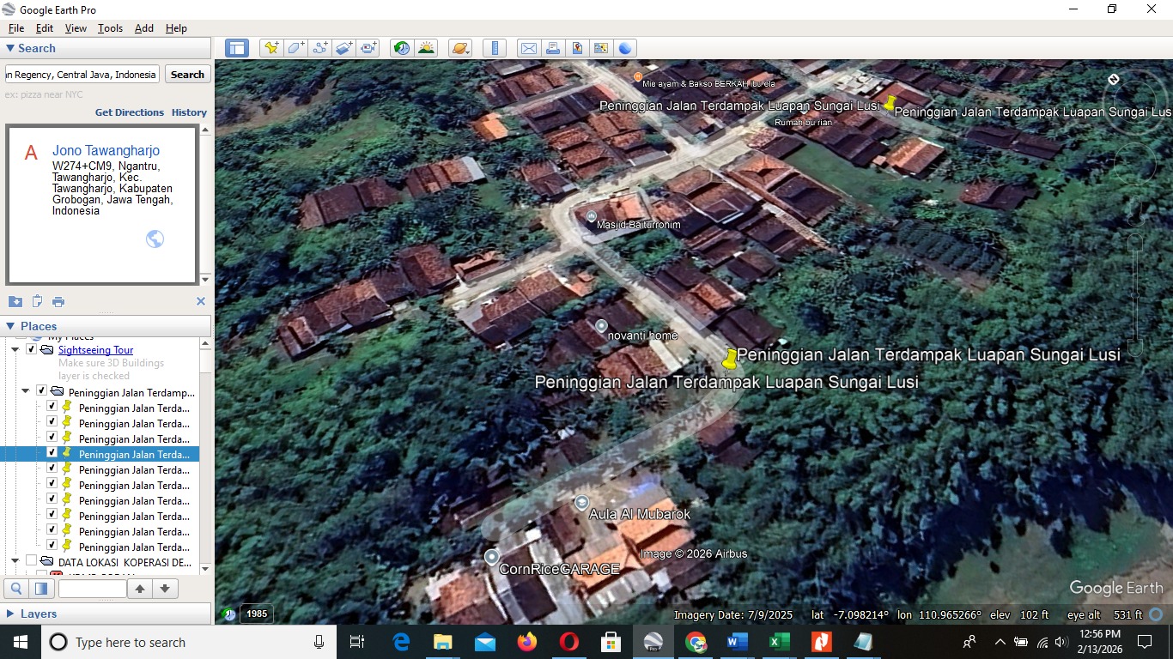Click the north-up N compass control
This screenshot has height=659, width=1173.
pos(1113,79)
